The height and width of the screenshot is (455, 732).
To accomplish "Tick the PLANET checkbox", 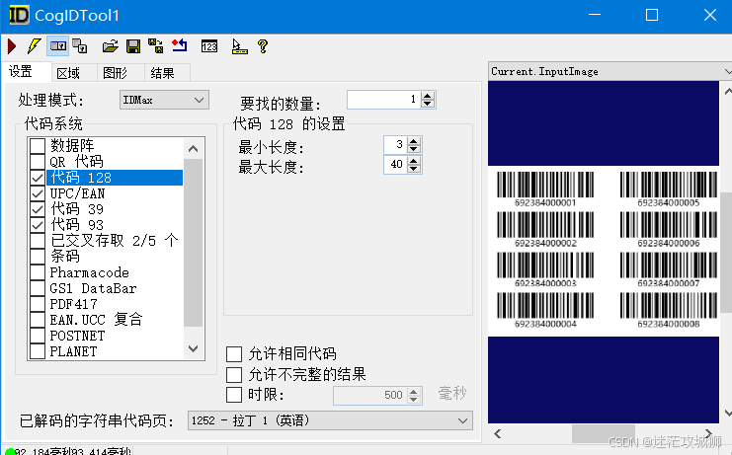I will 38,351.
